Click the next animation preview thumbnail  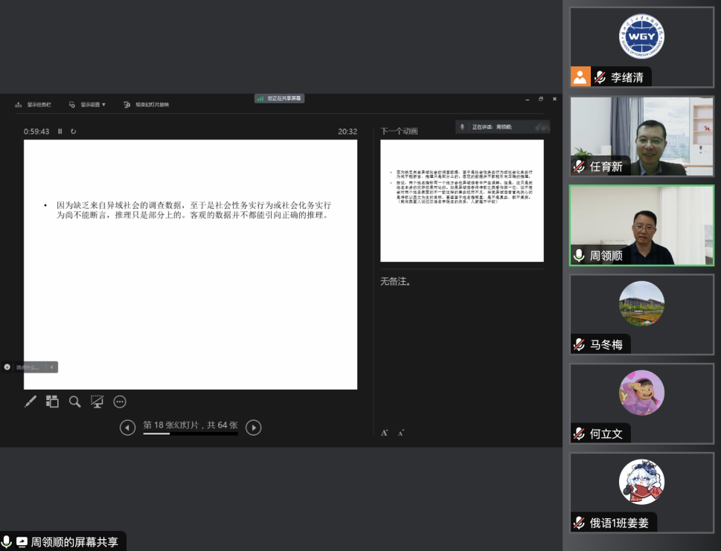point(461,201)
